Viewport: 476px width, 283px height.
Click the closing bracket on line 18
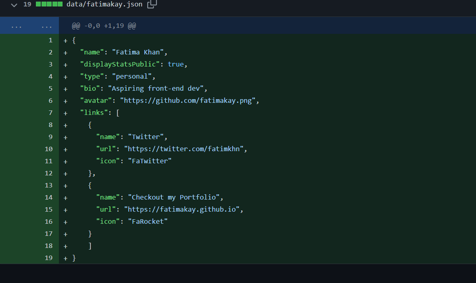click(90, 246)
